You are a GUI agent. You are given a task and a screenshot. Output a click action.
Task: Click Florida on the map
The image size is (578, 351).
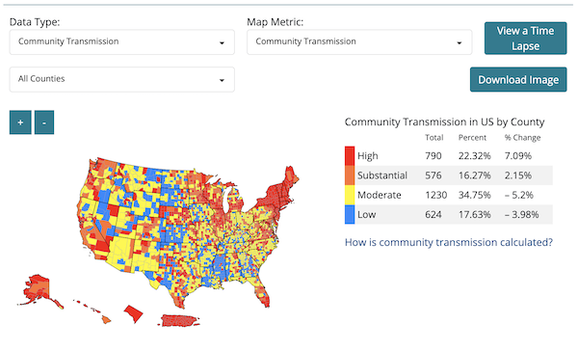point(261,293)
